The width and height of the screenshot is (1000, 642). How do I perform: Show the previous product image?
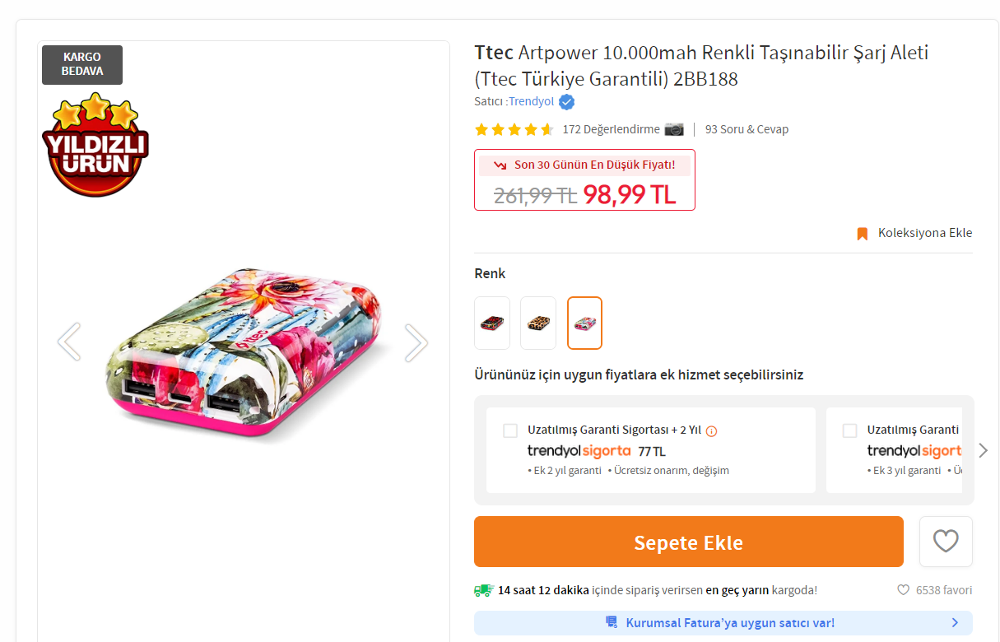[x=69, y=342]
